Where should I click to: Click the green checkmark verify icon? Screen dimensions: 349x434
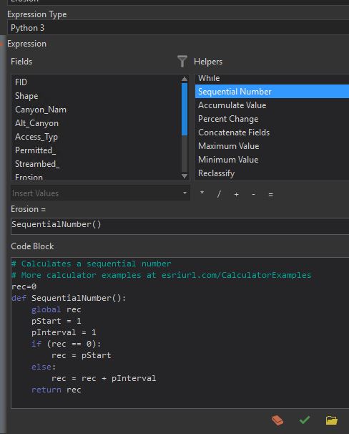click(x=305, y=420)
